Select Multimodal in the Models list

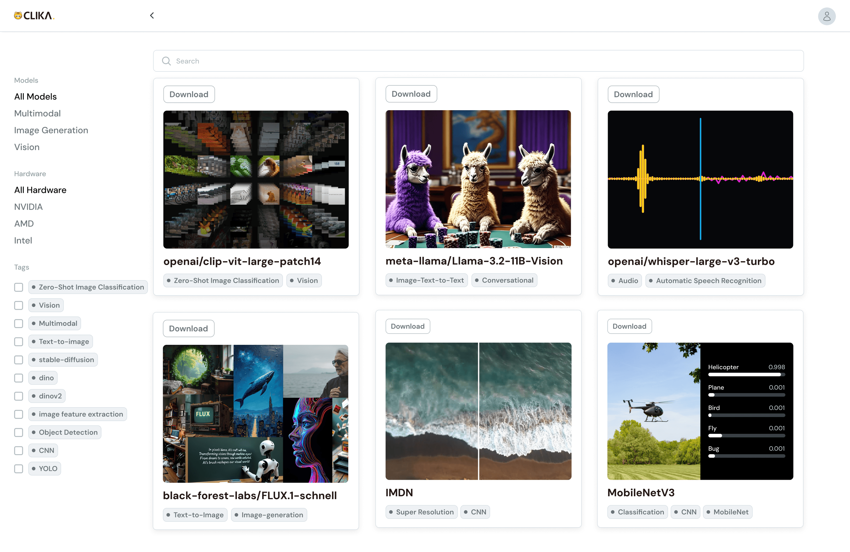(37, 113)
